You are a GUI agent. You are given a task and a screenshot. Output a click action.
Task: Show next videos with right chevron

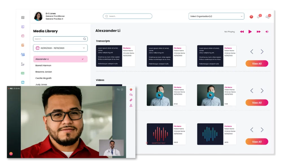pyautogui.click(x=262, y=91)
